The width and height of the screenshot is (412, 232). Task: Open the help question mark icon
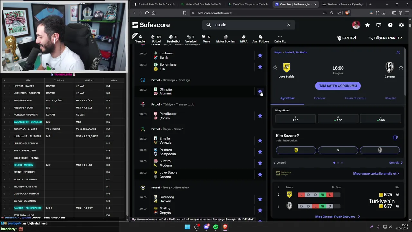[x=390, y=25]
